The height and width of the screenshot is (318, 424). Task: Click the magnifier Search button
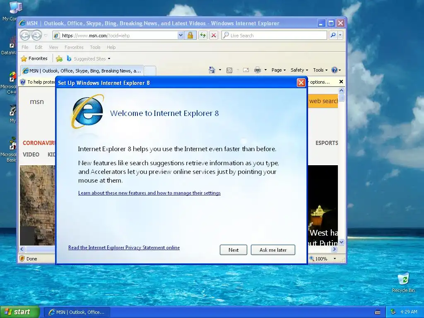coord(333,35)
